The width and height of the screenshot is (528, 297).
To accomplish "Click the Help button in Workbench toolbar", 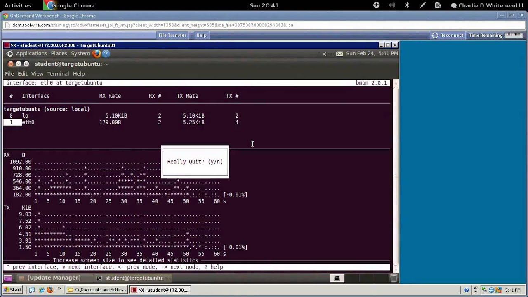I will tap(201, 35).
